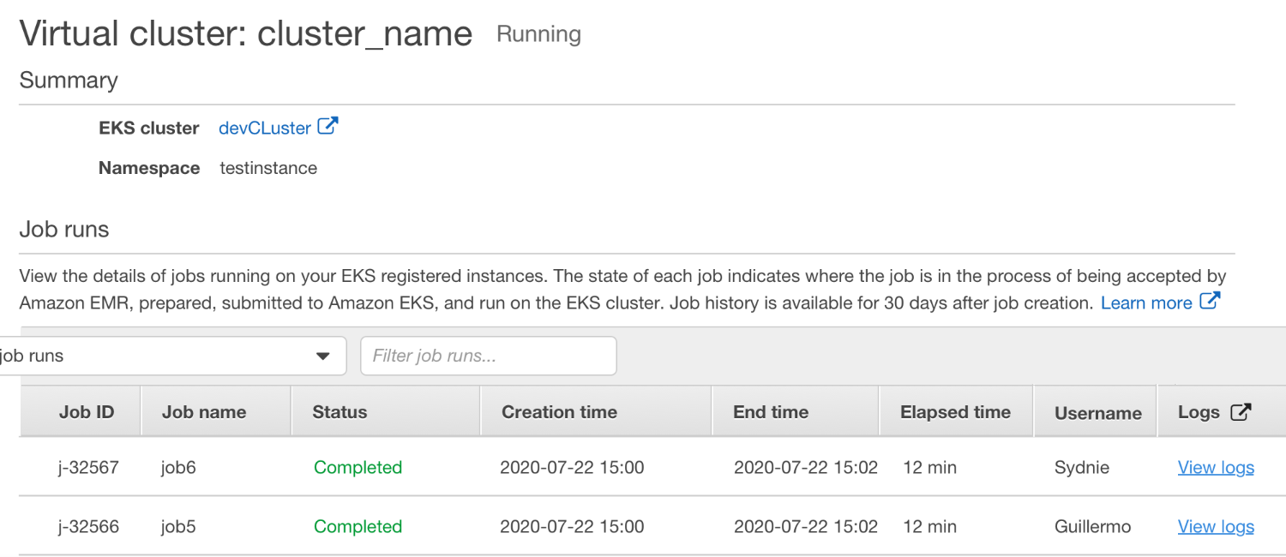The width and height of the screenshot is (1286, 557).
Task: View logs for job5
Action: pos(1215,526)
